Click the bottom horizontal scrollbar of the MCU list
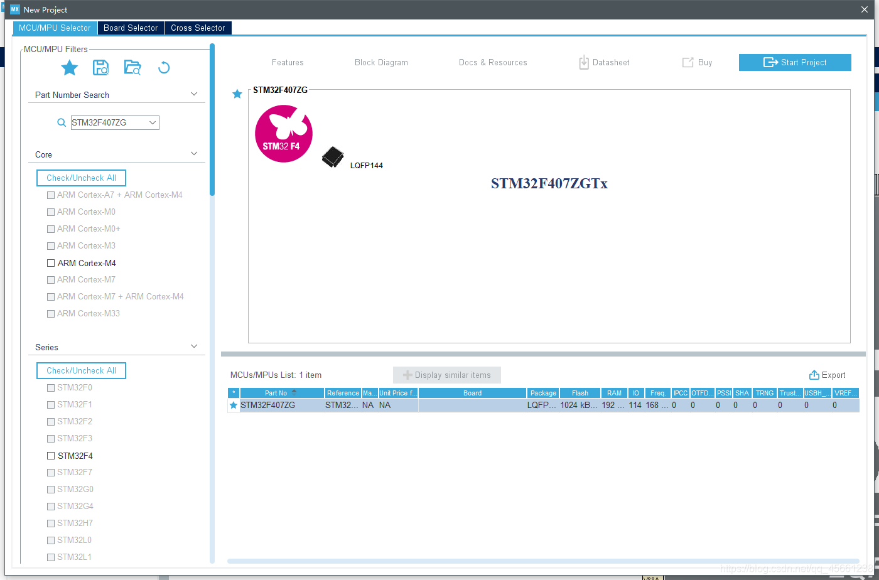879x580 pixels. 543,561
